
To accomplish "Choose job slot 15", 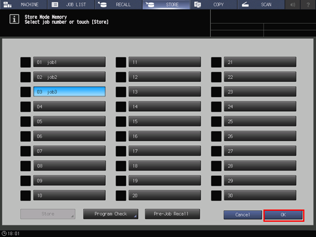I will (x=165, y=122).
